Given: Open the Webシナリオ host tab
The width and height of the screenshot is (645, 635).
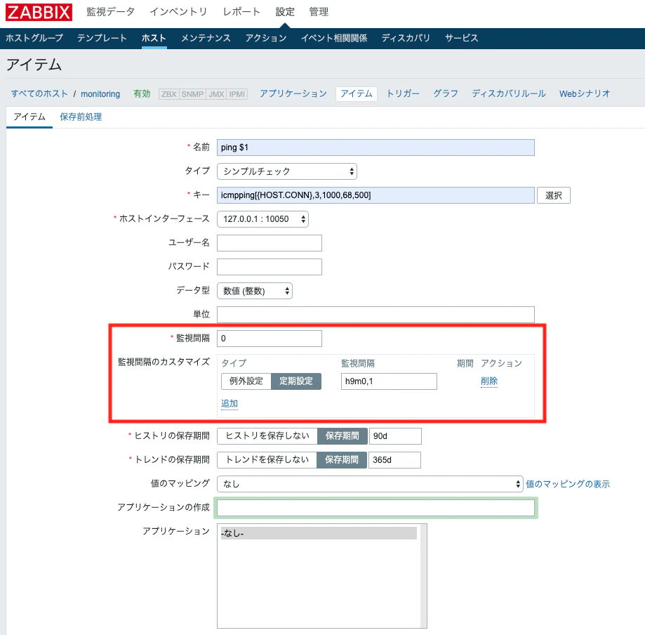Looking at the screenshot, I should (585, 94).
